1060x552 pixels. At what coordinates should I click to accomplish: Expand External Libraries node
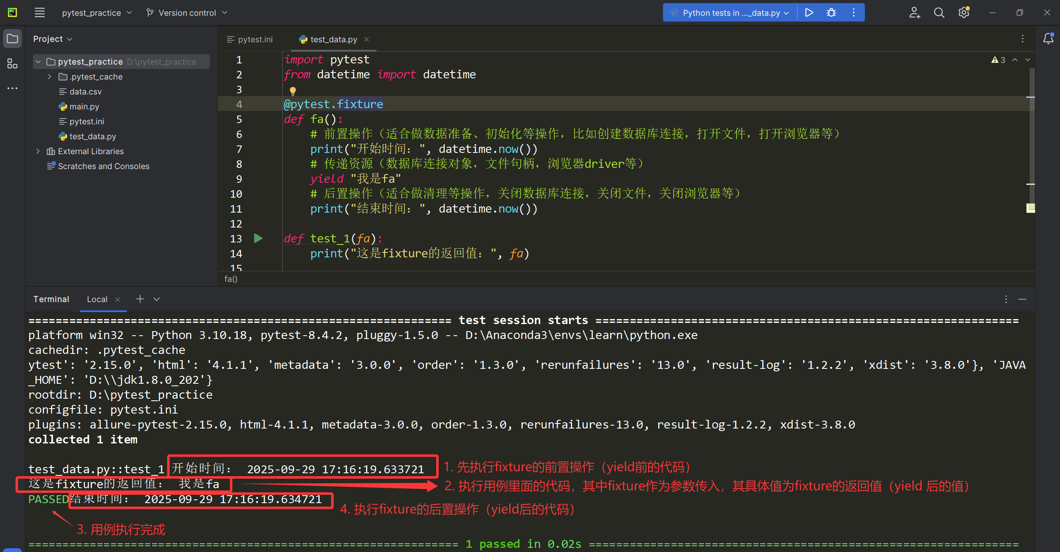(38, 151)
